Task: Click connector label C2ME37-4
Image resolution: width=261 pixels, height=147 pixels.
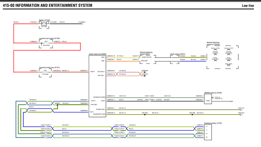Action: 200,125
